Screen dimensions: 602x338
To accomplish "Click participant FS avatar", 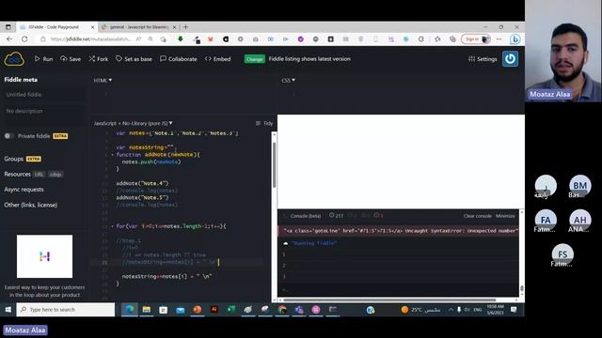I will [562, 254].
